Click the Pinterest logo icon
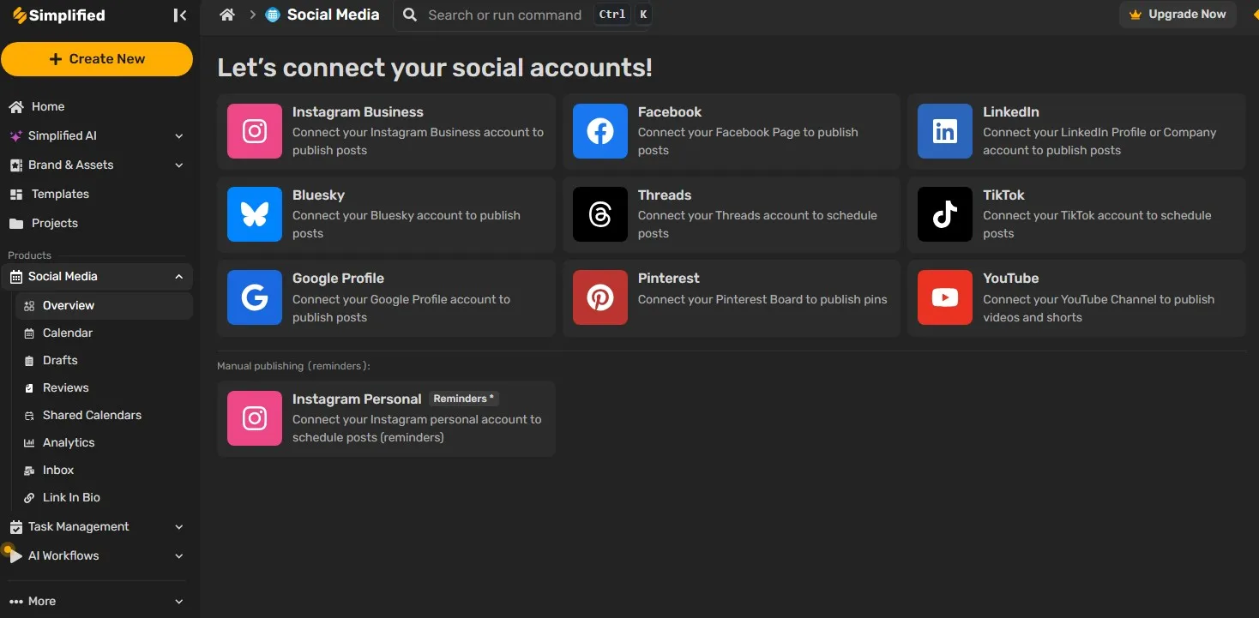 point(600,297)
